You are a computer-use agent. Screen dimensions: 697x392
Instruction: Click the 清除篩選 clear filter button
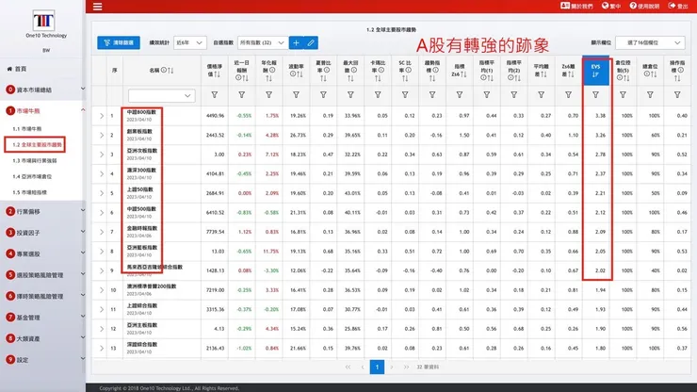pos(119,42)
